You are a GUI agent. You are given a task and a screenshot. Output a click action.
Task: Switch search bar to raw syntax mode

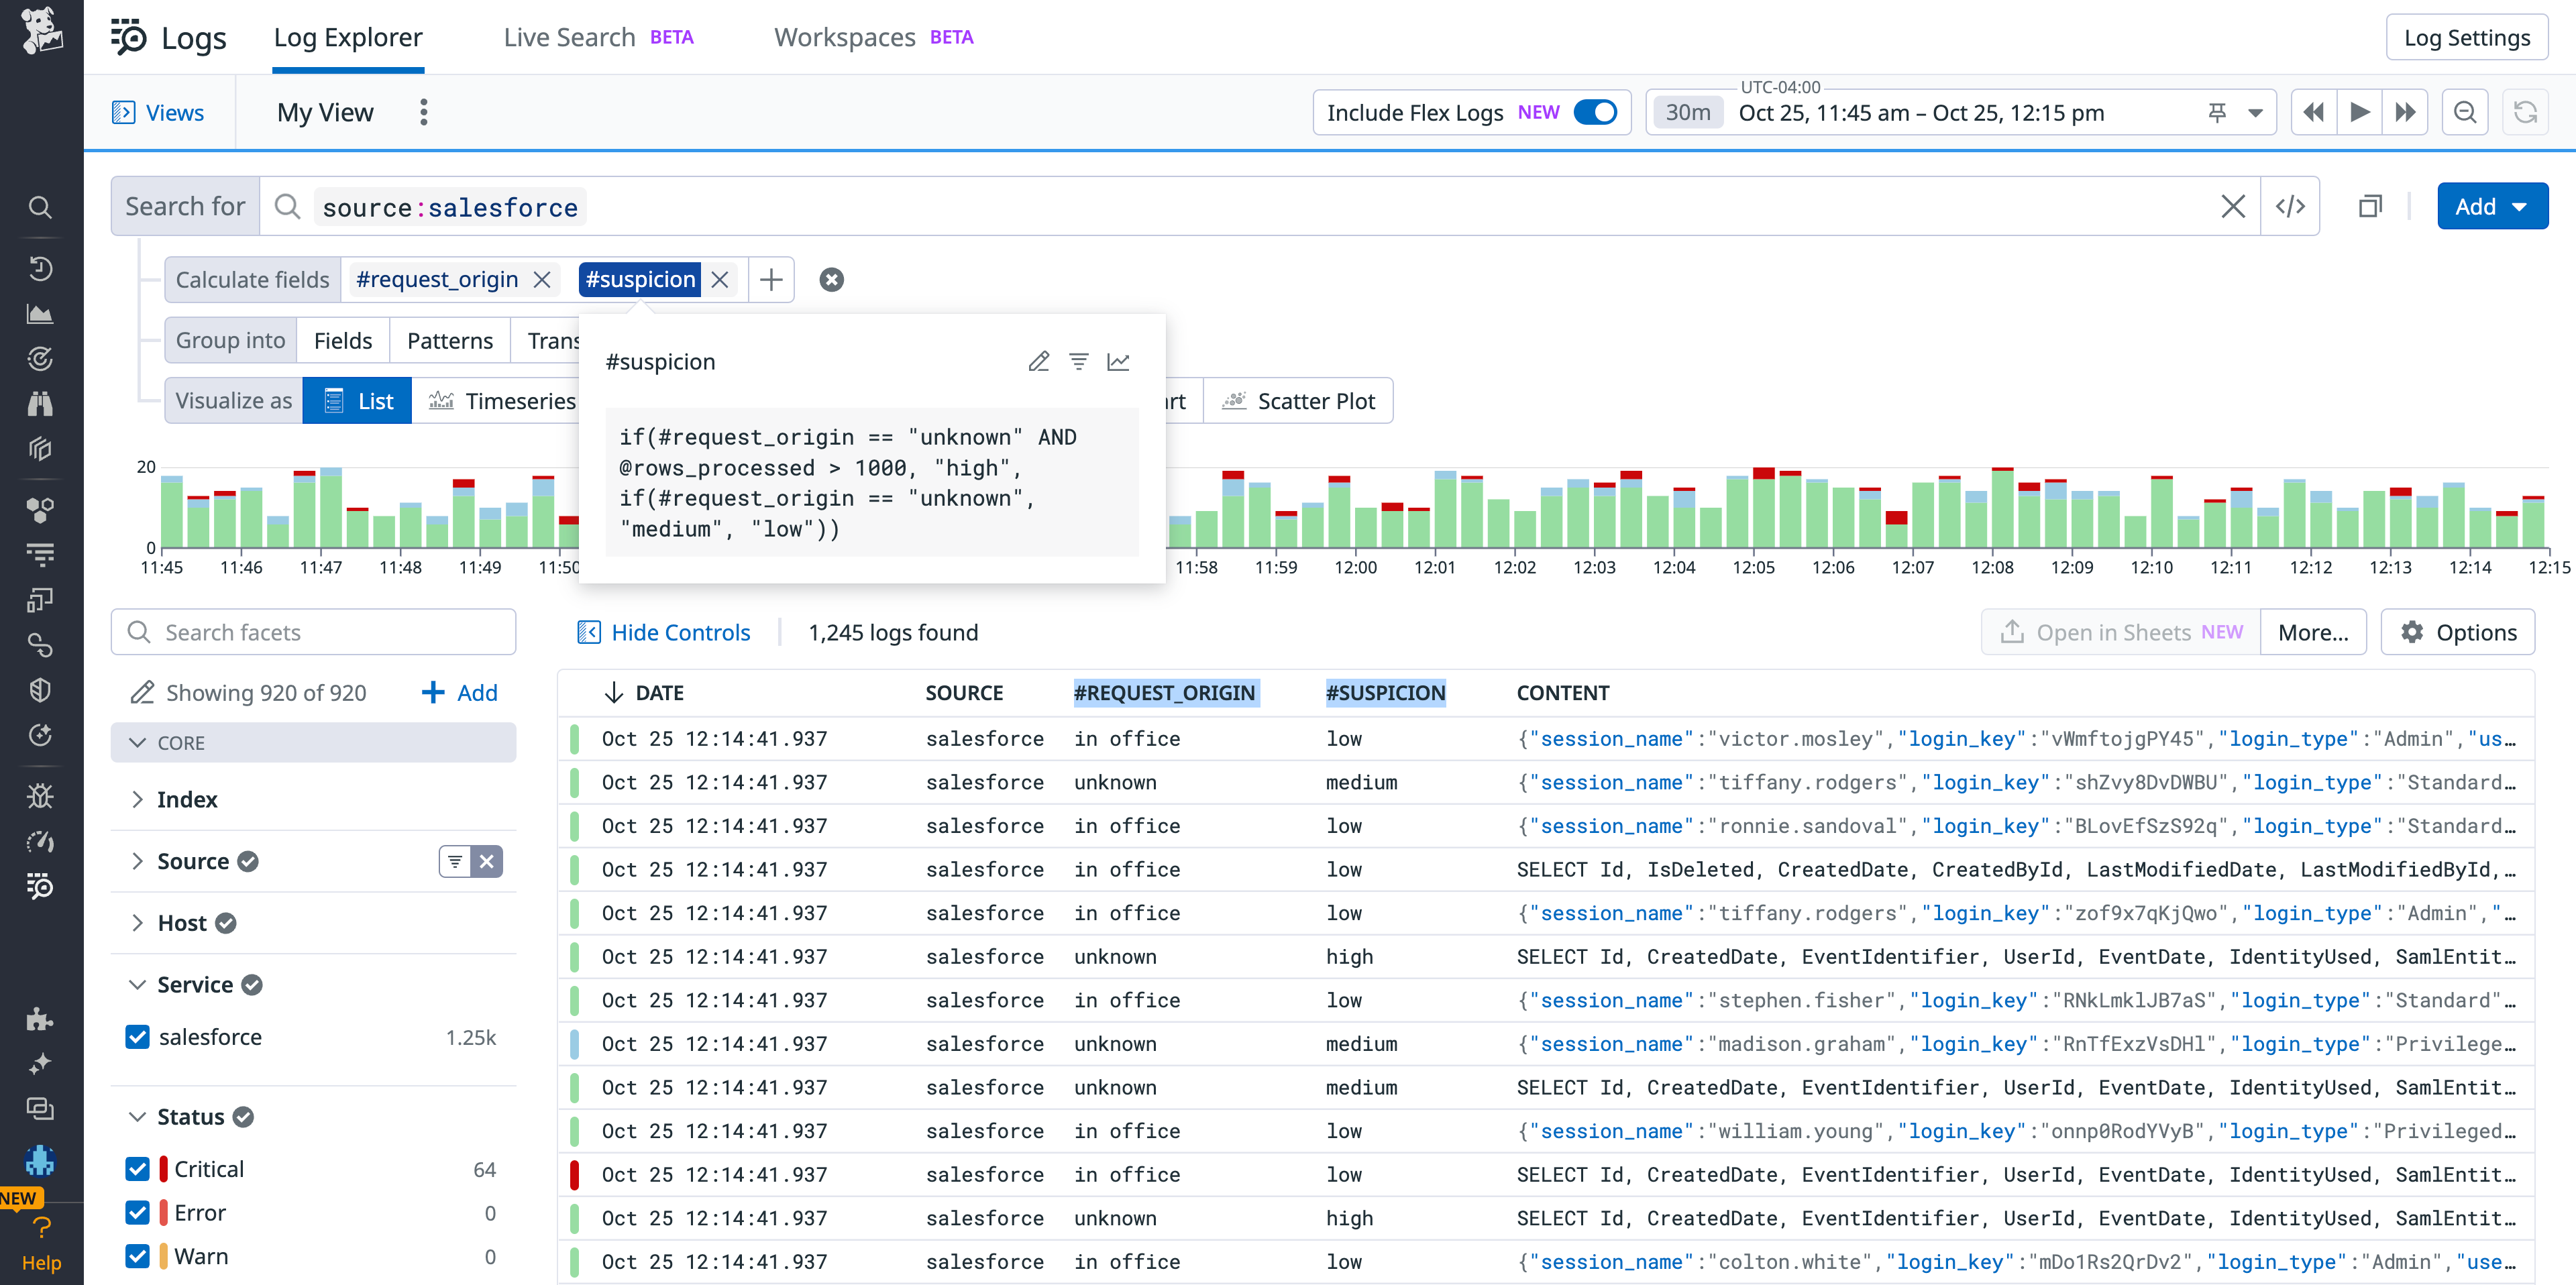2291,206
